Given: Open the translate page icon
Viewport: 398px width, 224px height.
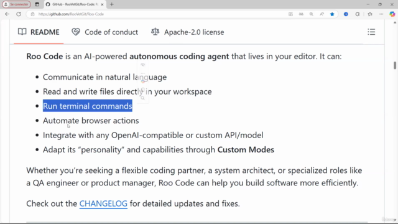Looking at the screenshot, I should (301, 14).
